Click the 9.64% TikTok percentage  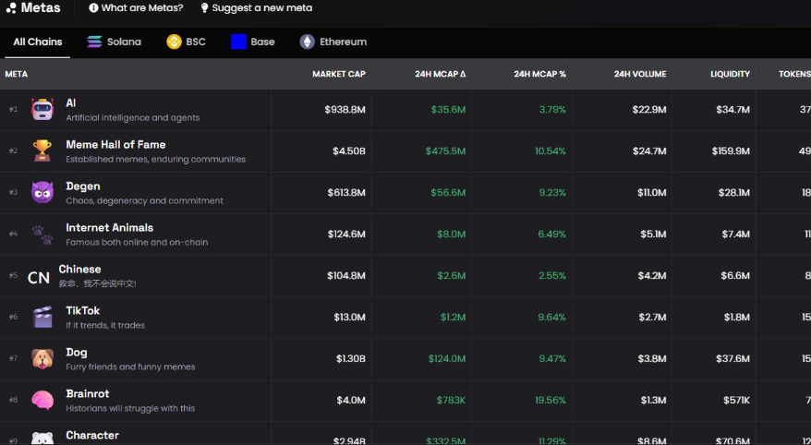(x=551, y=317)
